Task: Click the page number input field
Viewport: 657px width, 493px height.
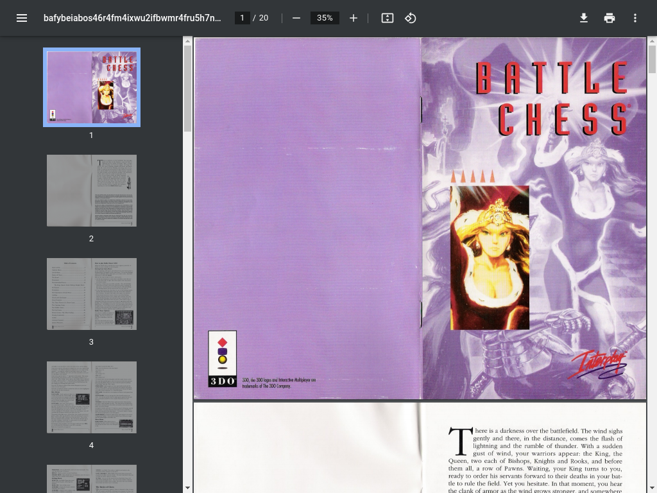Action: [x=242, y=18]
